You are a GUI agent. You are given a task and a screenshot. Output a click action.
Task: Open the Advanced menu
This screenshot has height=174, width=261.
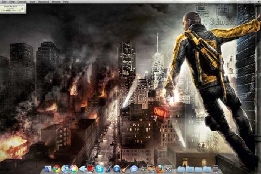click(x=44, y=1)
